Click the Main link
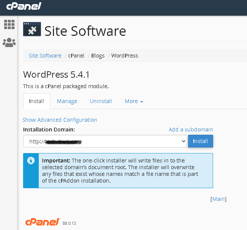The width and height of the screenshot is (247, 230). pyautogui.click(x=218, y=199)
